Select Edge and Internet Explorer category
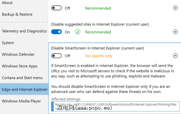The image size is (181, 114). pyautogui.click(x=24, y=90)
